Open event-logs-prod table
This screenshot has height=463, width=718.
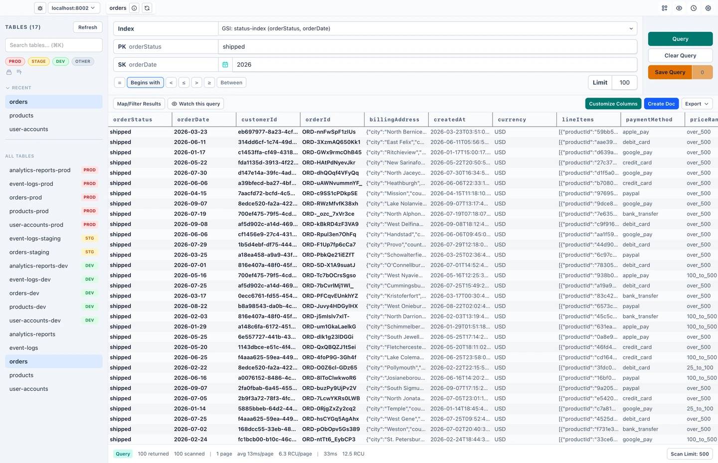pos(53,184)
